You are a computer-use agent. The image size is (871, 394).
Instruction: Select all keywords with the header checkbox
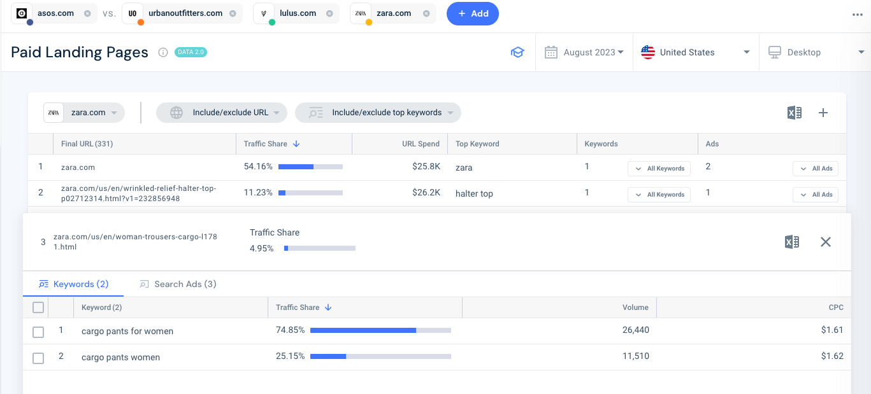(x=38, y=307)
